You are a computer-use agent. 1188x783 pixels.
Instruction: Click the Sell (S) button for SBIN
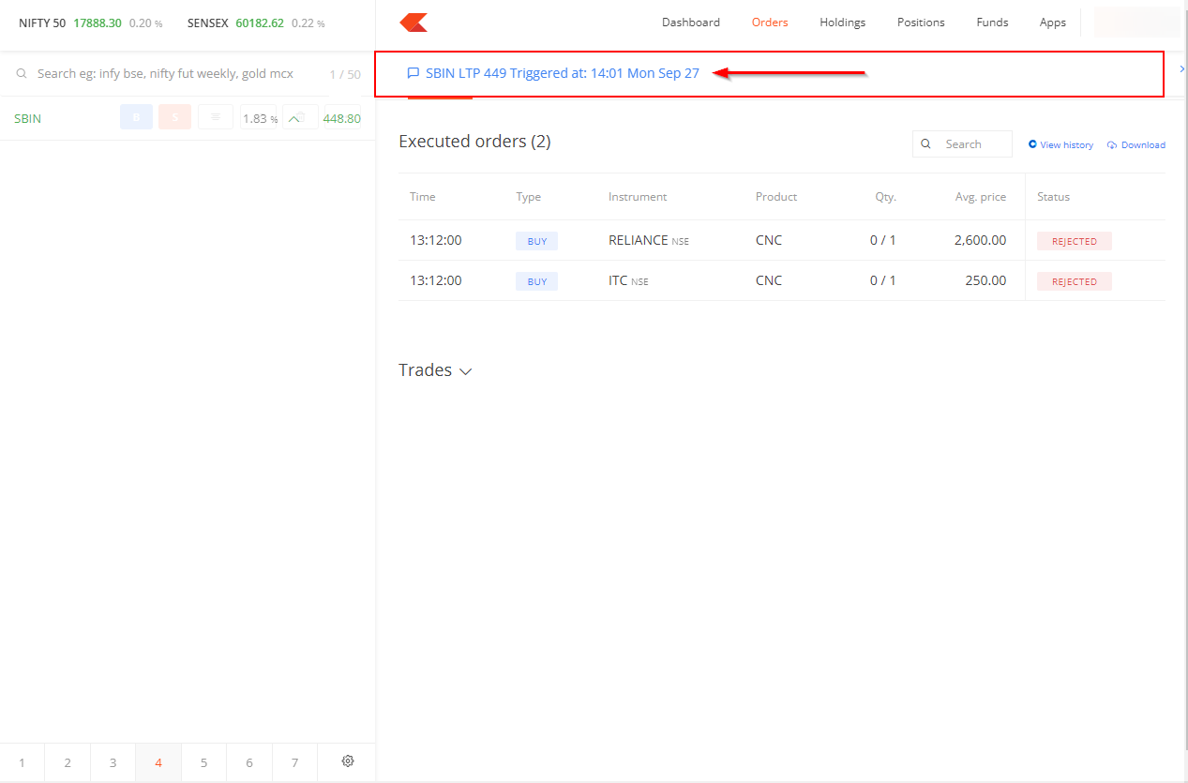(x=174, y=117)
